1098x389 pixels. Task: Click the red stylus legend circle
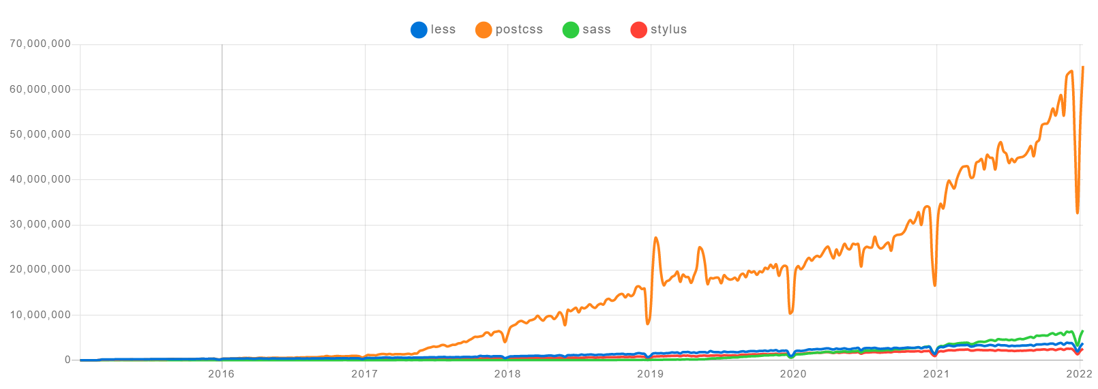[638, 30]
